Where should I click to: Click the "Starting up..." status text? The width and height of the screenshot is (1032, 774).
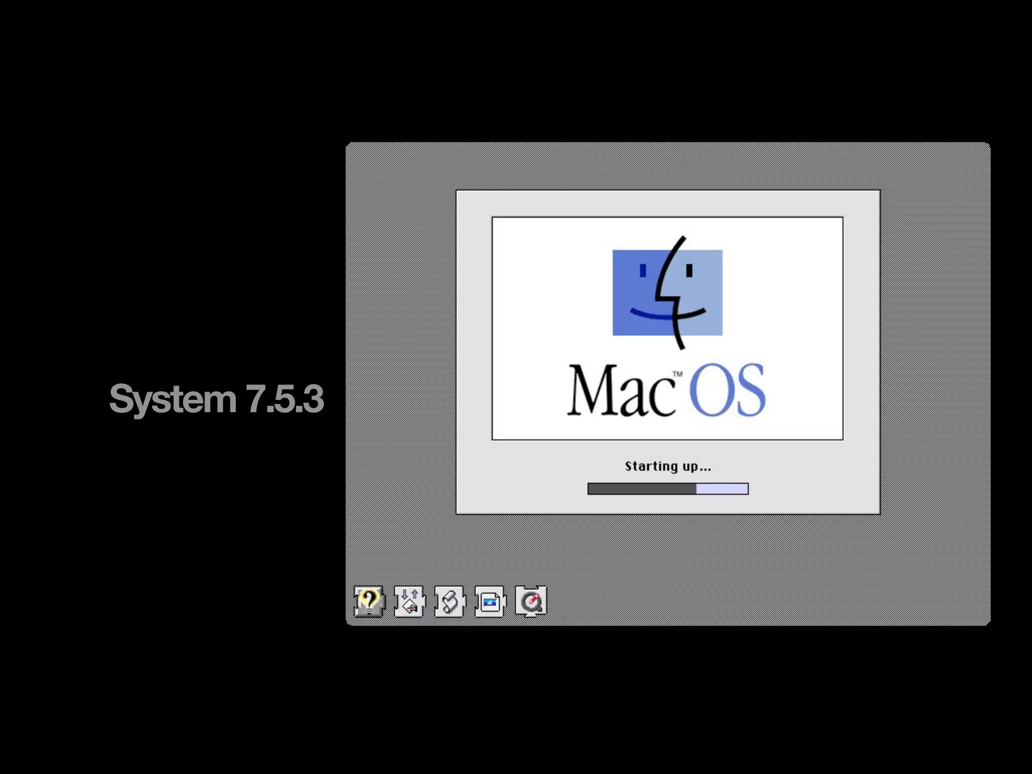(x=668, y=466)
